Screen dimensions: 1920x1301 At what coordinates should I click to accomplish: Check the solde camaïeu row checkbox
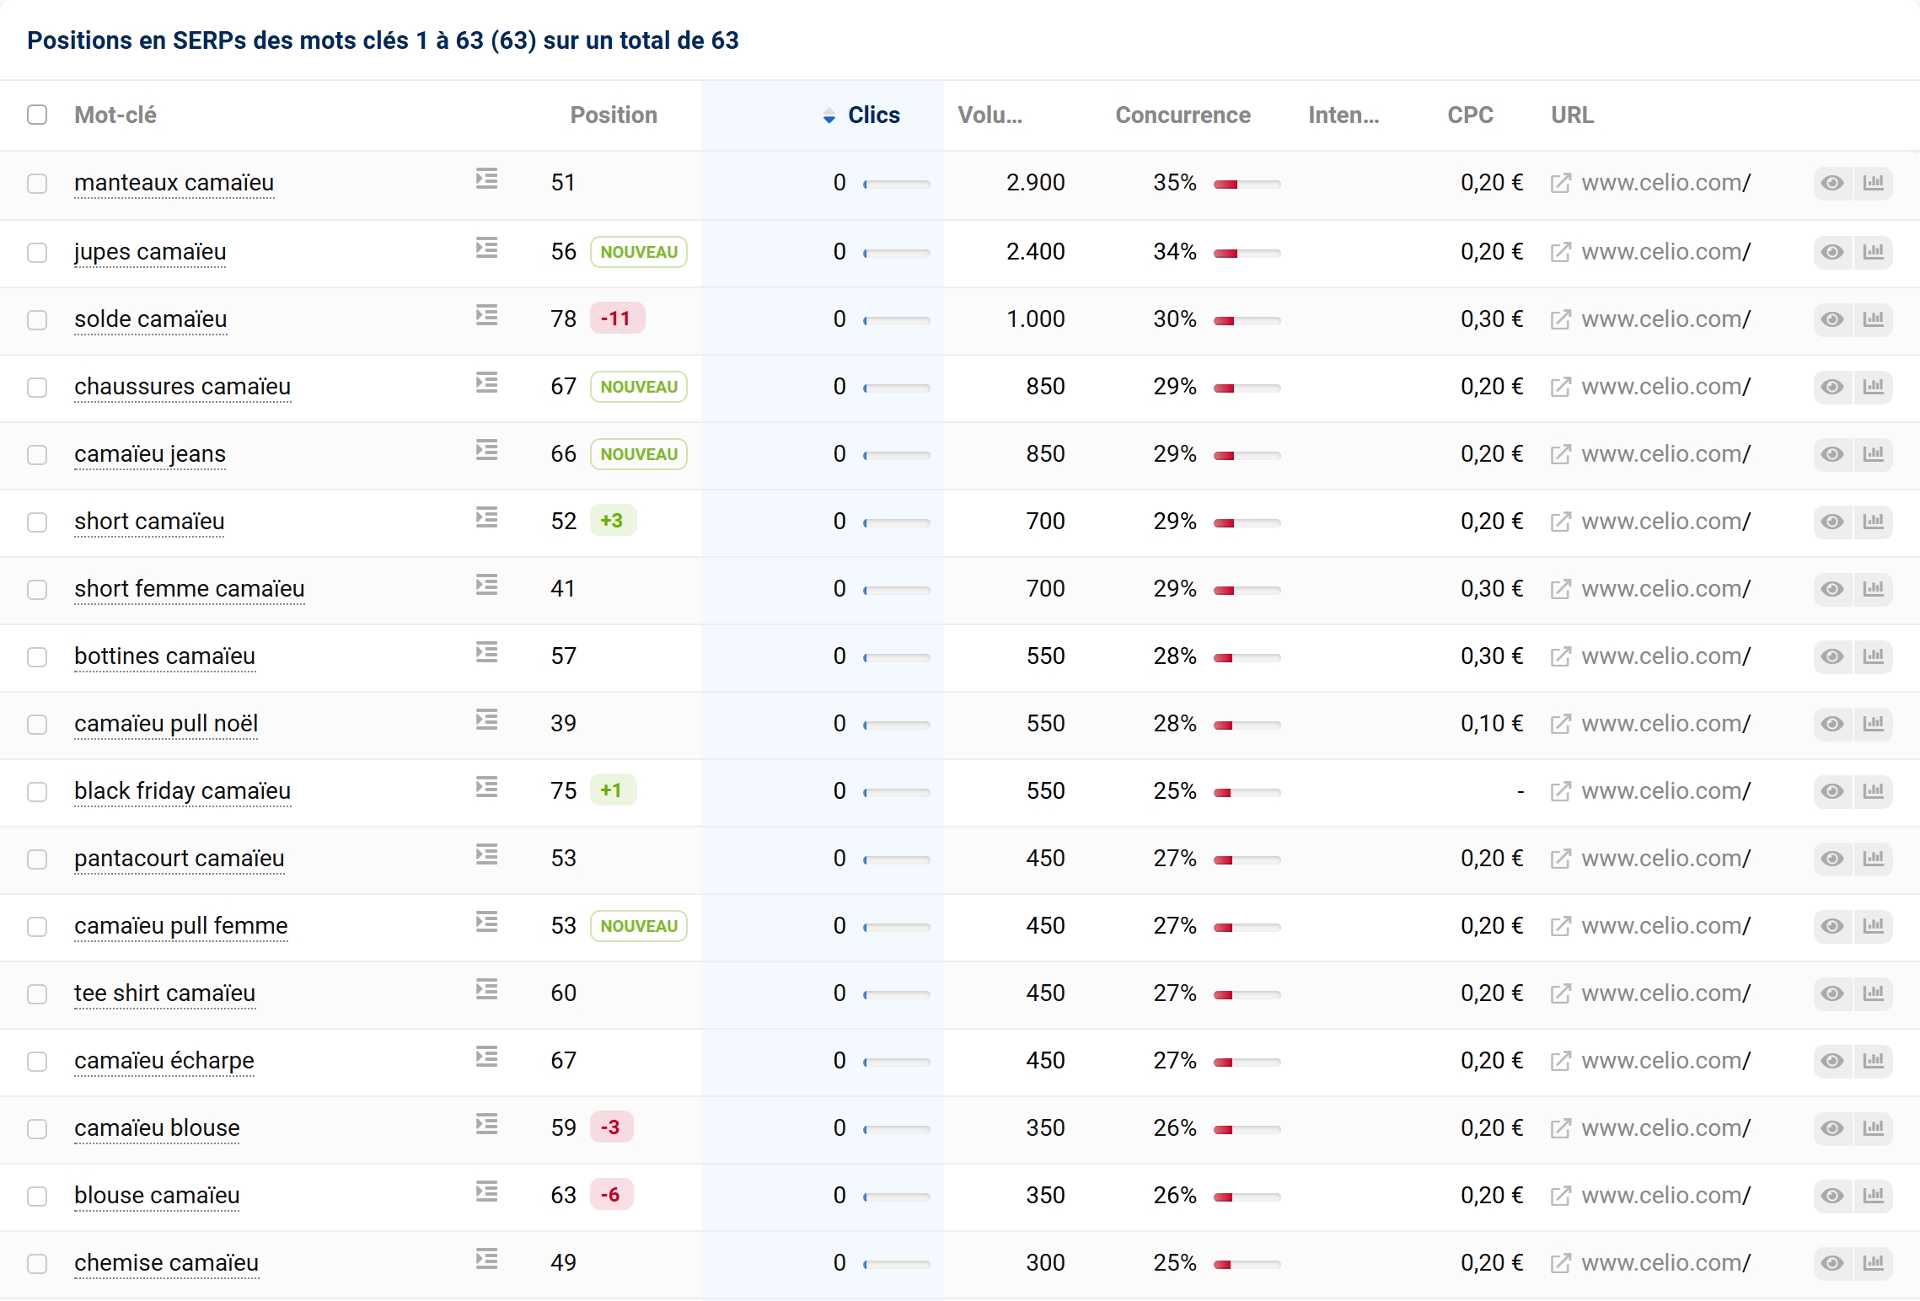pyautogui.click(x=37, y=320)
